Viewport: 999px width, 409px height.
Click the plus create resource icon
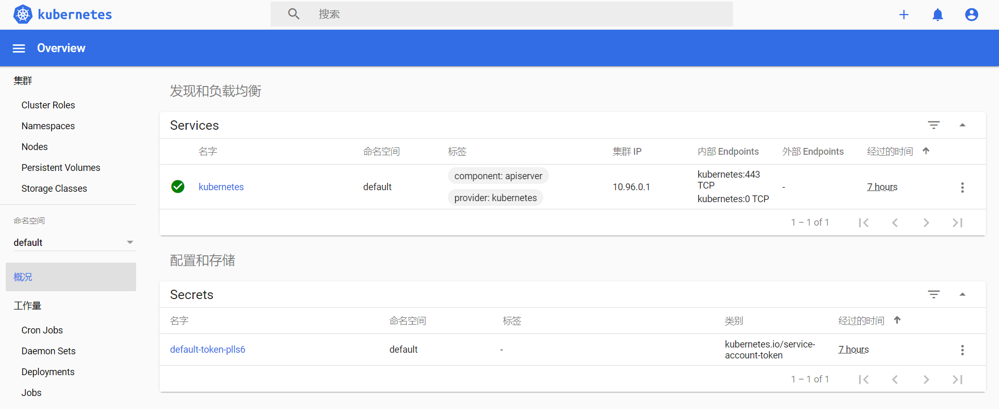[904, 15]
